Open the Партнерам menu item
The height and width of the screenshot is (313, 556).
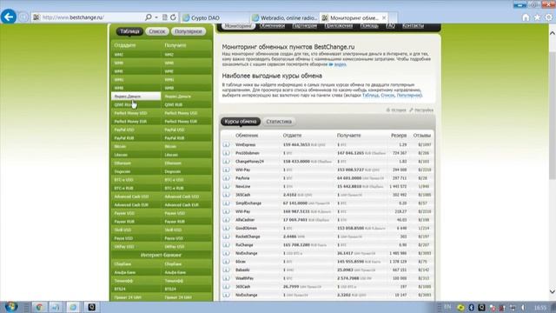tap(305, 26)
